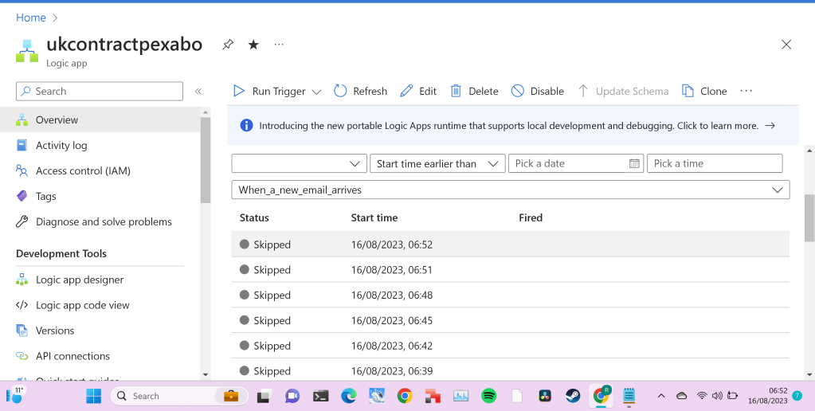Open the When_a_new_email_arrives trigger dropdown
The image size is (815, 411).
coord(511,190)
